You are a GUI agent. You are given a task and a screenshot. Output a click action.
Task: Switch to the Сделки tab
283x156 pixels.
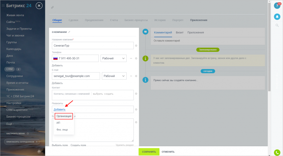point(73,20)
